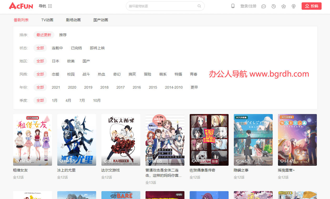The height and width of the screenshot is (199, 330).
Task: Select the 10月 season filter
Action: click(x=97, y=100)
